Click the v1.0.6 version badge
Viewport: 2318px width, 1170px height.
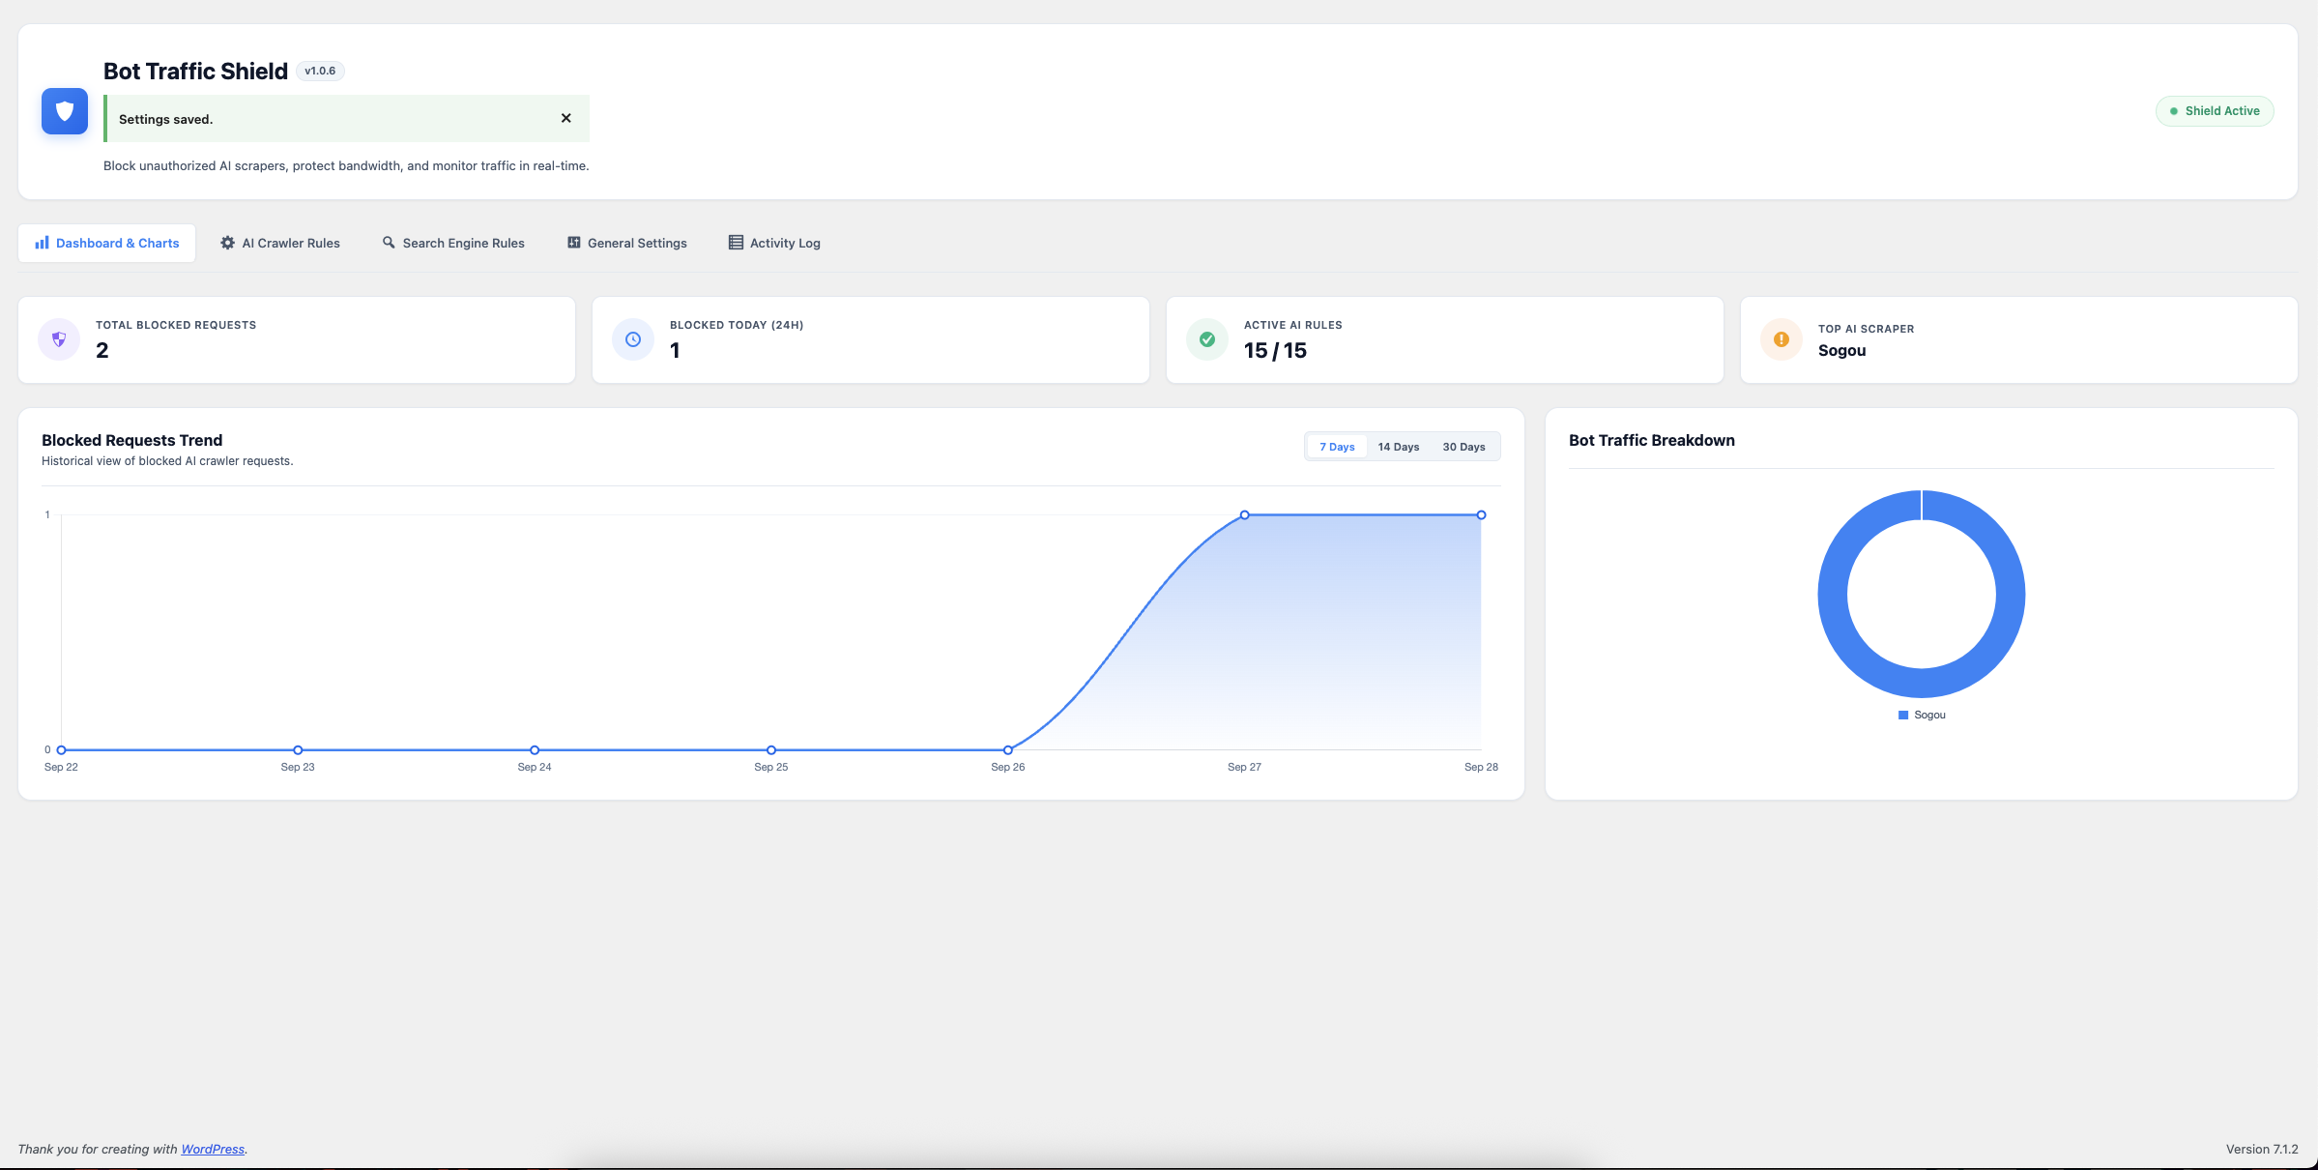(x=320, y=71)
